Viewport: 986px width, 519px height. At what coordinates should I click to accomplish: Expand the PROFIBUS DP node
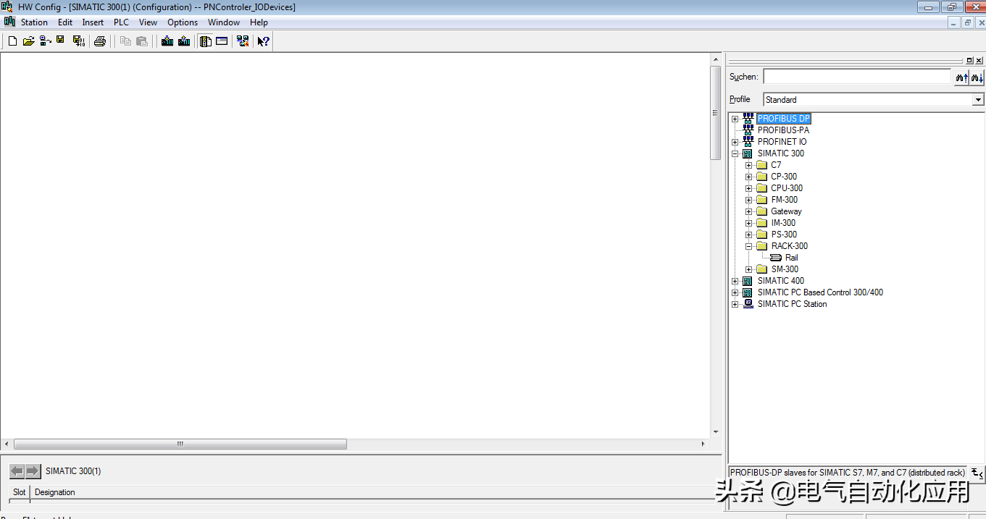[735, 119]
